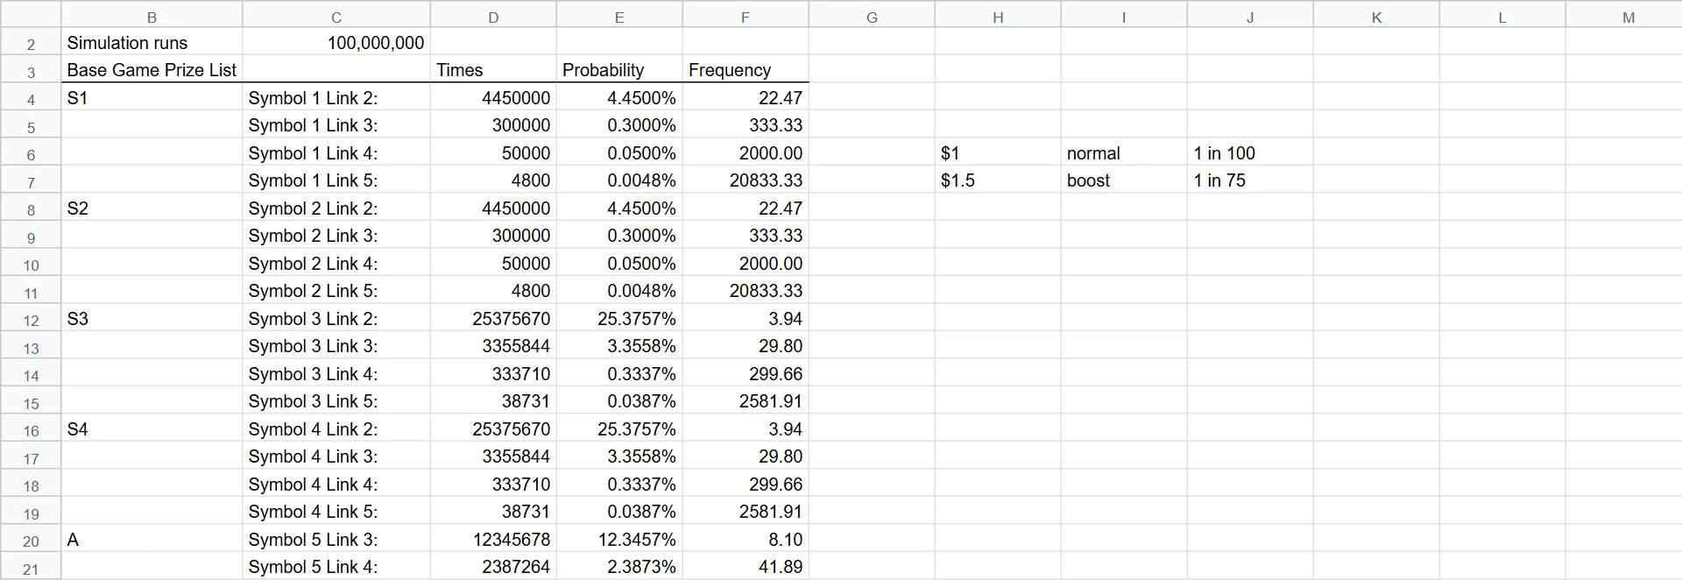Click 'Symbol 3 Link 2:' cell
Image resolution: width=1682 pixels, height=580 pixels.
(336, 319)
